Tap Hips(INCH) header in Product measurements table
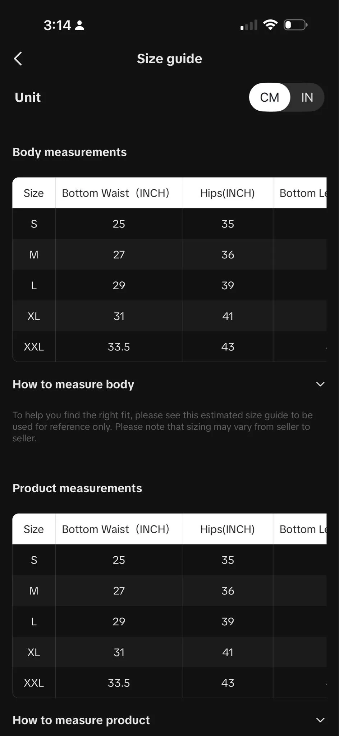Image resolution: width=339 pixels, height=736 pixels. [x=228, y=529]
